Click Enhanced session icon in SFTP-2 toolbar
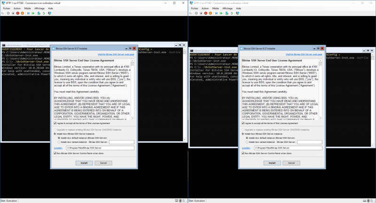This screenshot has height=203, width=376. click(x=238, y=13)
